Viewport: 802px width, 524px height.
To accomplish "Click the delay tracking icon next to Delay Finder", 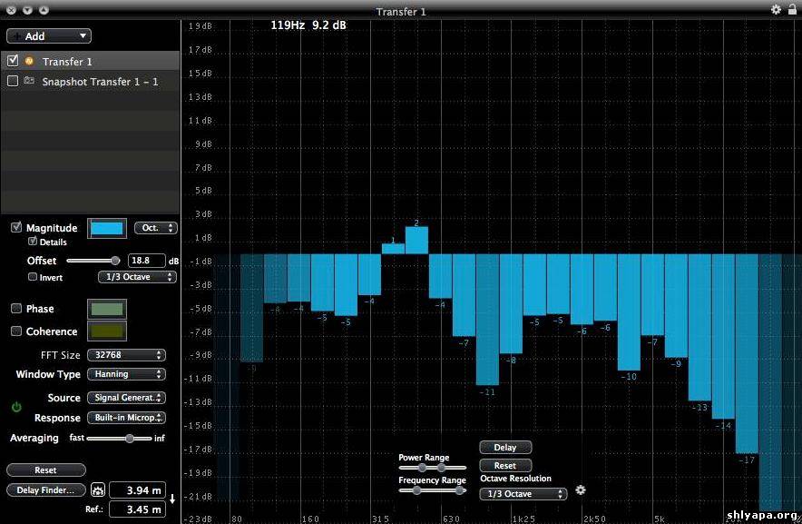I will pos(98,490).
